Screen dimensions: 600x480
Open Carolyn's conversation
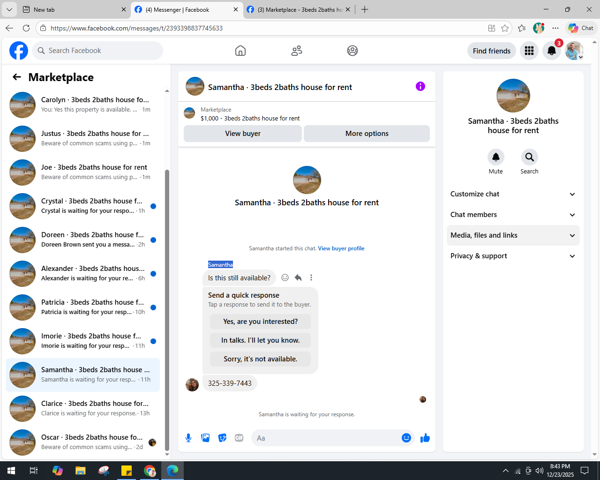point(82,105)
